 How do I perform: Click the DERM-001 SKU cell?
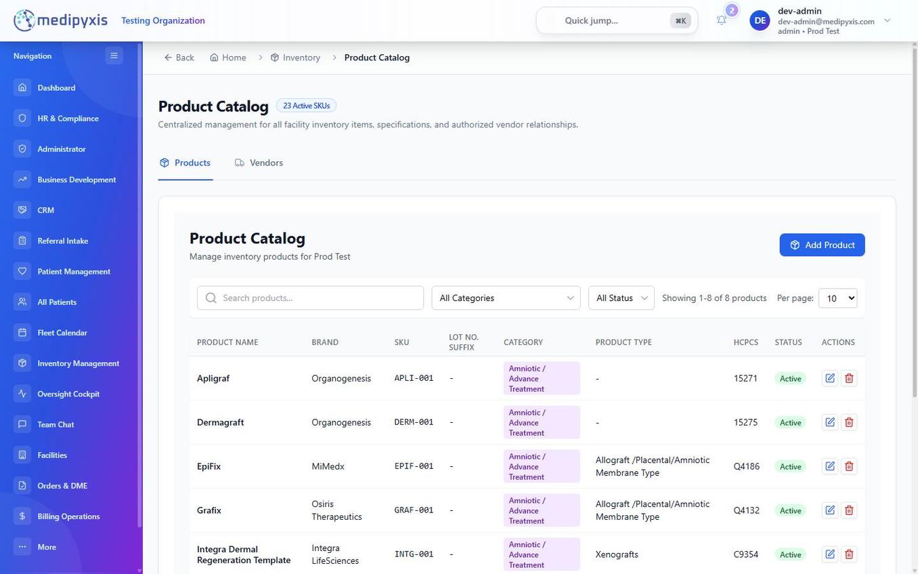(414, 422)
